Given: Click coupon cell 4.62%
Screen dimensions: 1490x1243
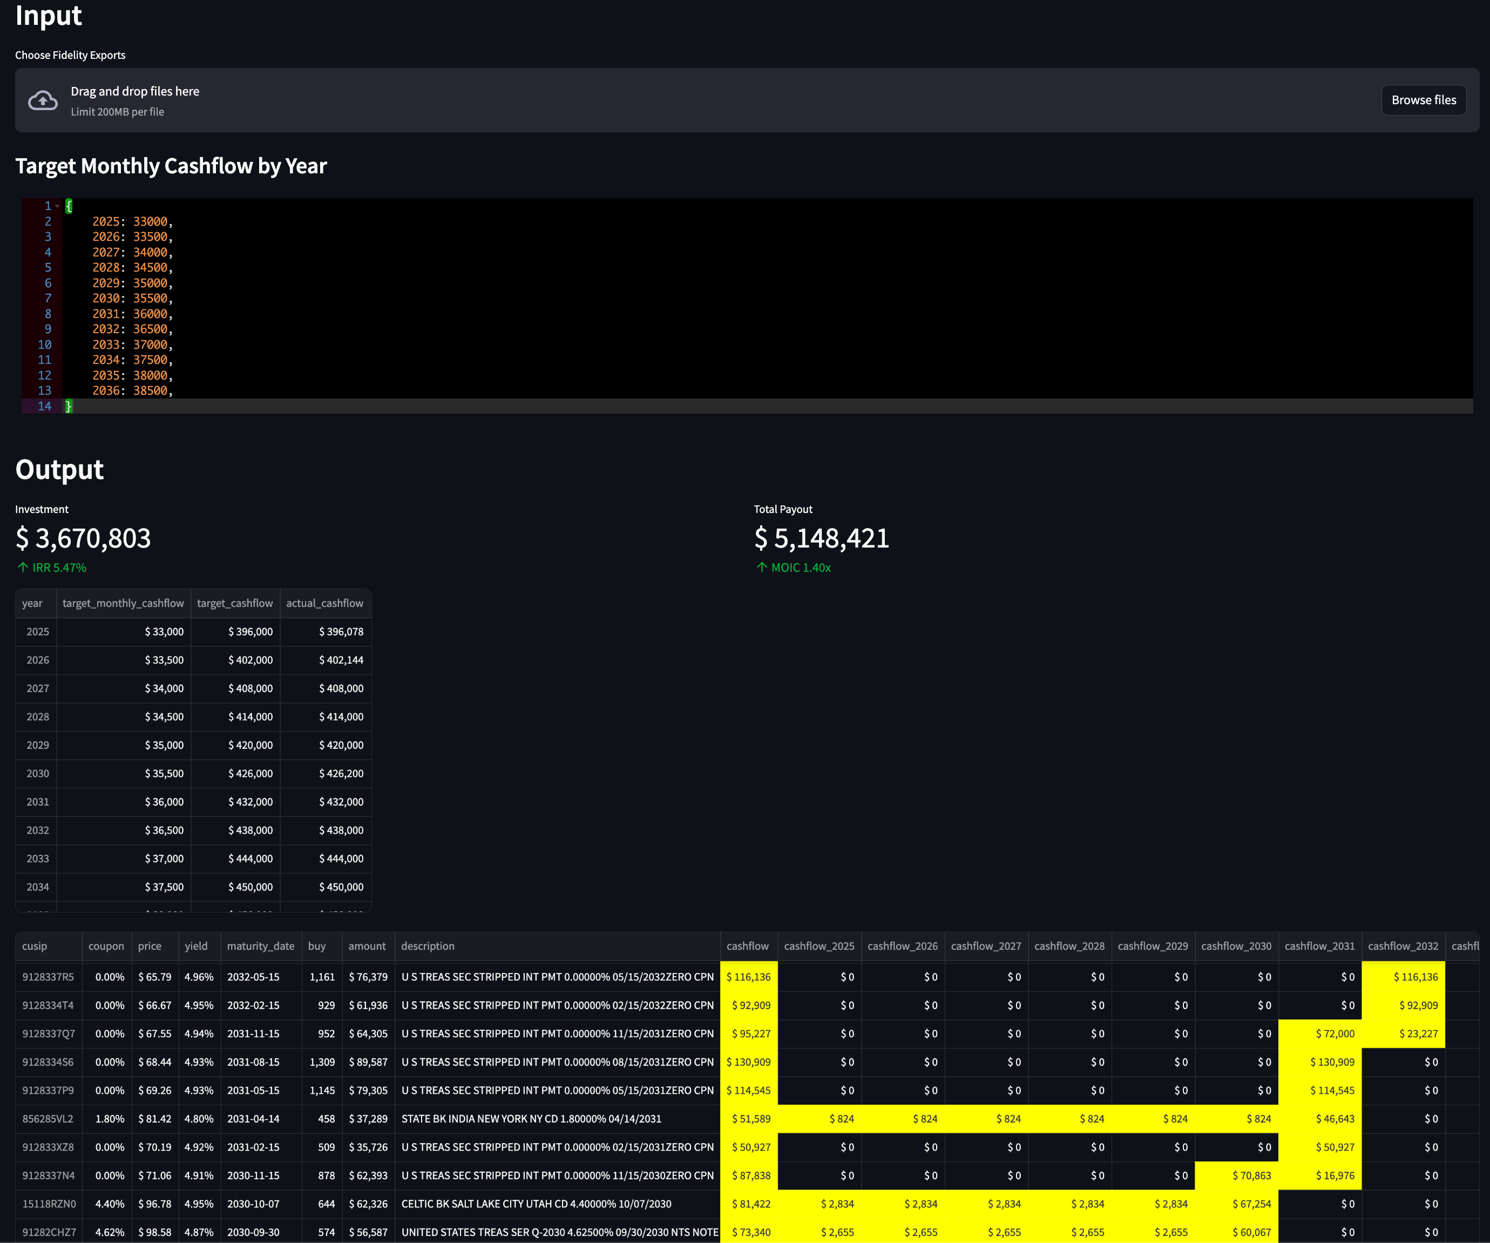Looking at the screenshot, I should (106, 1232).
